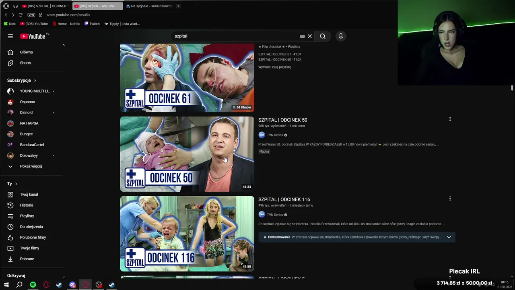
Task: Open the BanduraCartel subscription channel
Action: 31,145
